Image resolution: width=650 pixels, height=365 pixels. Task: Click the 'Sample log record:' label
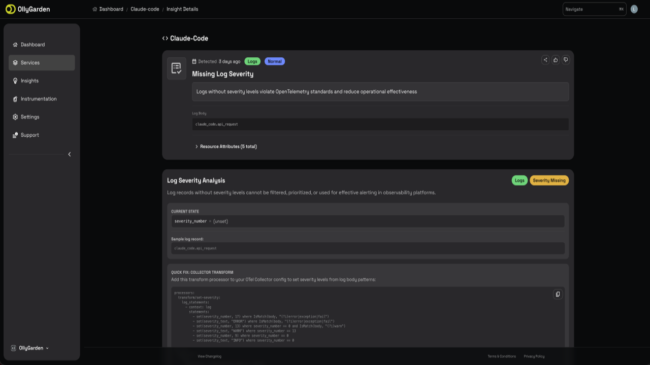click(x=187, y=239)
